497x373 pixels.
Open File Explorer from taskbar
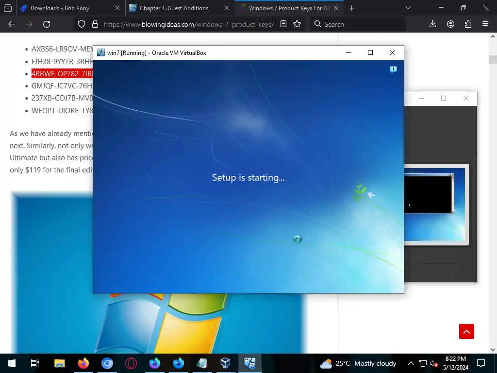[60, 363]
